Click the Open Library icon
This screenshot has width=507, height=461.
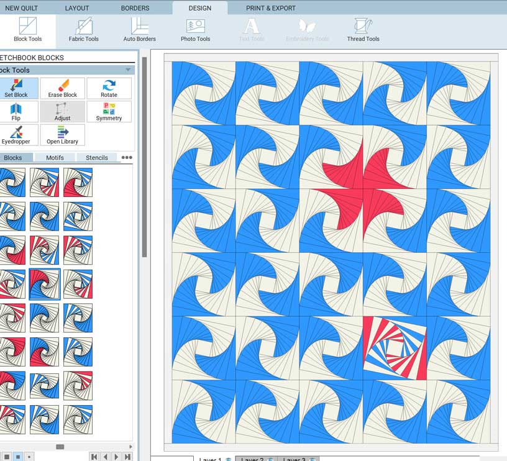(x=62, y=135)
